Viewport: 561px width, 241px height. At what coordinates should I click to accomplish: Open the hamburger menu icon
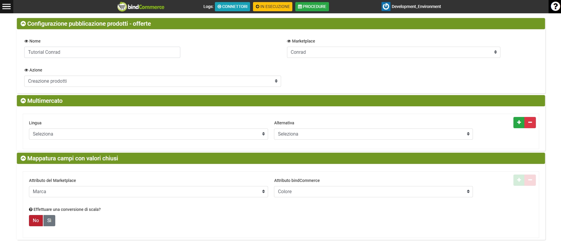click(x=7, y=6)
